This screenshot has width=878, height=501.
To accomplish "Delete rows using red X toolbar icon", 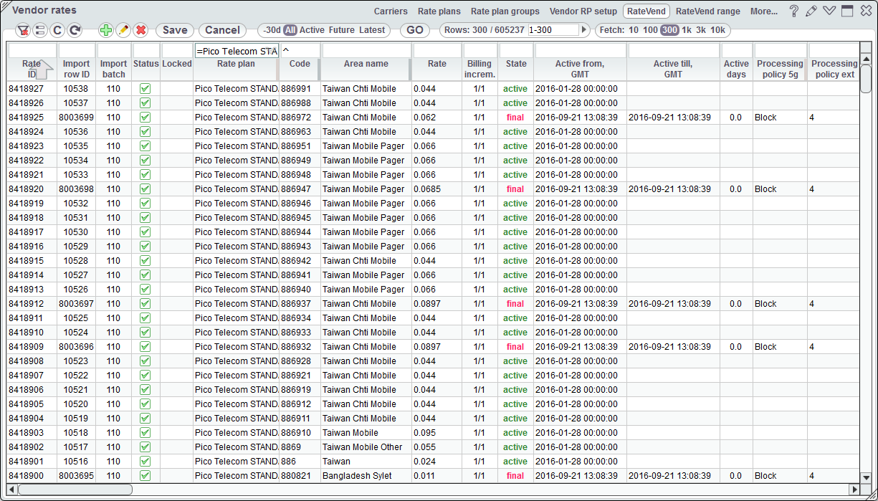I will (x=141, y=30).
